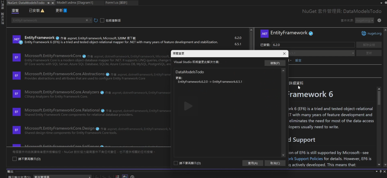Viewport: 387px width, 178px height.
Task: Pin the NuGet: DataModelsTodo tab
Action: (48, 3)
